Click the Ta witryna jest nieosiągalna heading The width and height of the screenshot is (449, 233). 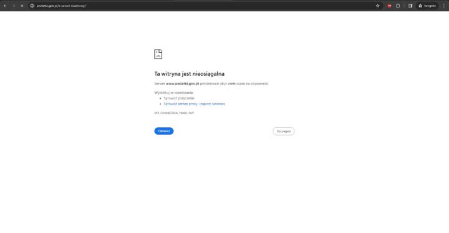190,73
